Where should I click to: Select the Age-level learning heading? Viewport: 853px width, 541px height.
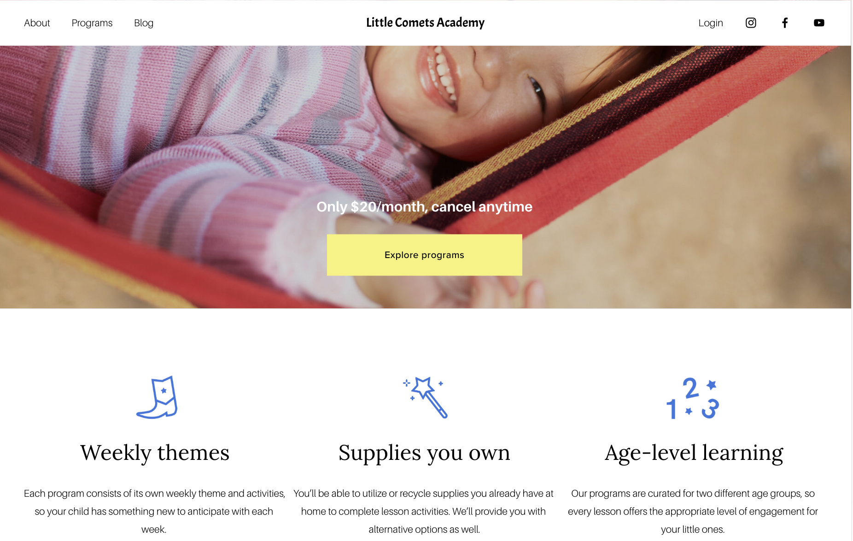click(694, 453)
